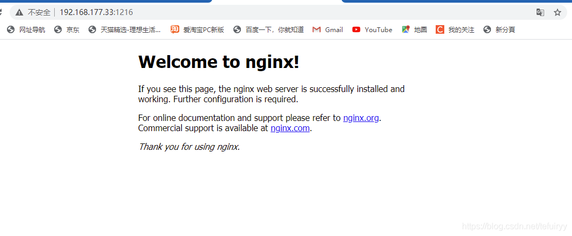The image size is (572, 236).
Task: Click the address bar URL 192.168.177.33:1216
Action: [x=96, y=12]
